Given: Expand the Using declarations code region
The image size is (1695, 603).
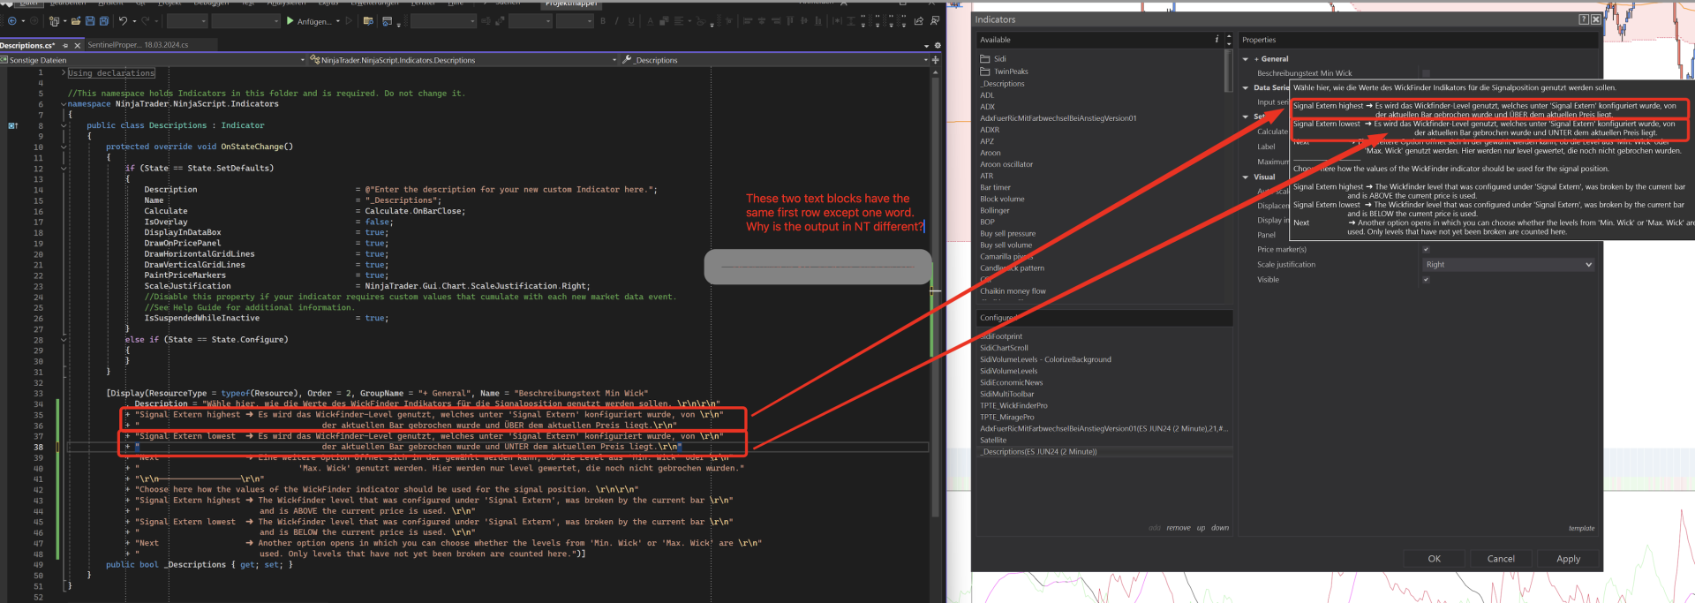Looking at the screenshot, I should tap(64, 72).
